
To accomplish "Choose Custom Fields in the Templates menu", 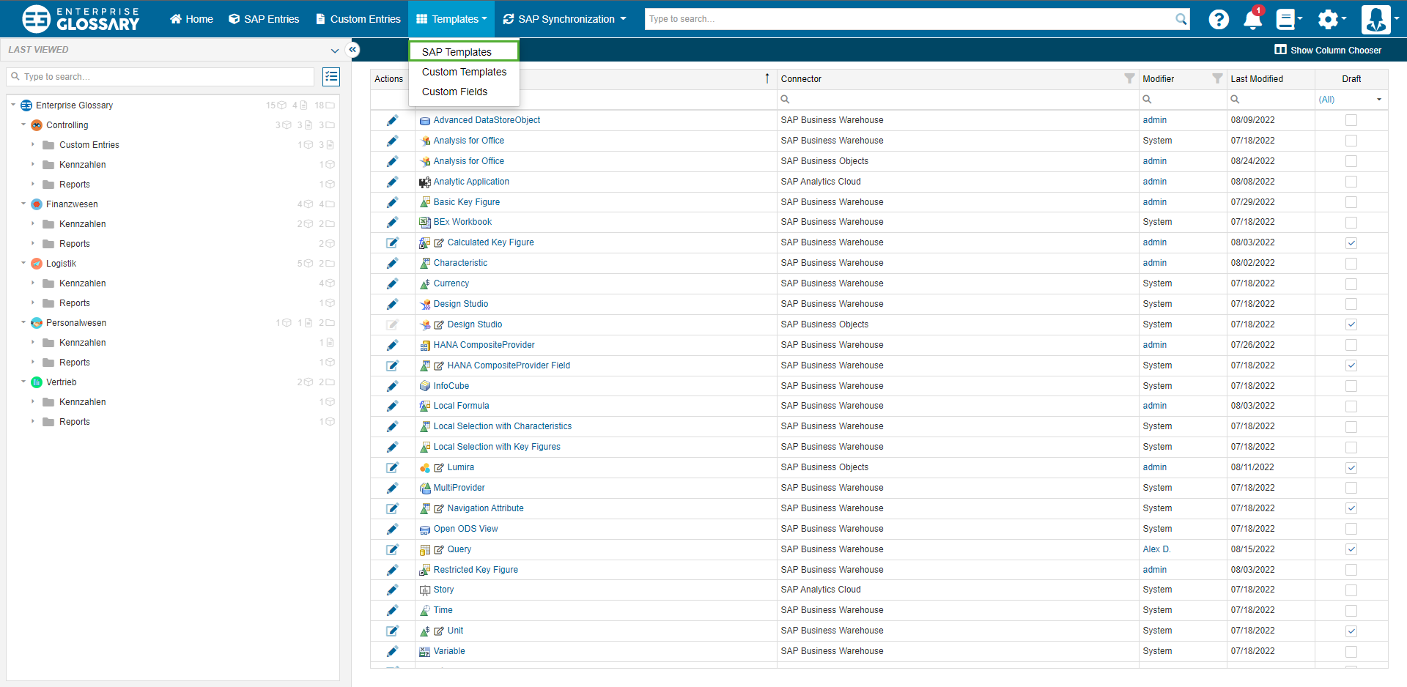I will click(x=454, y=92).
